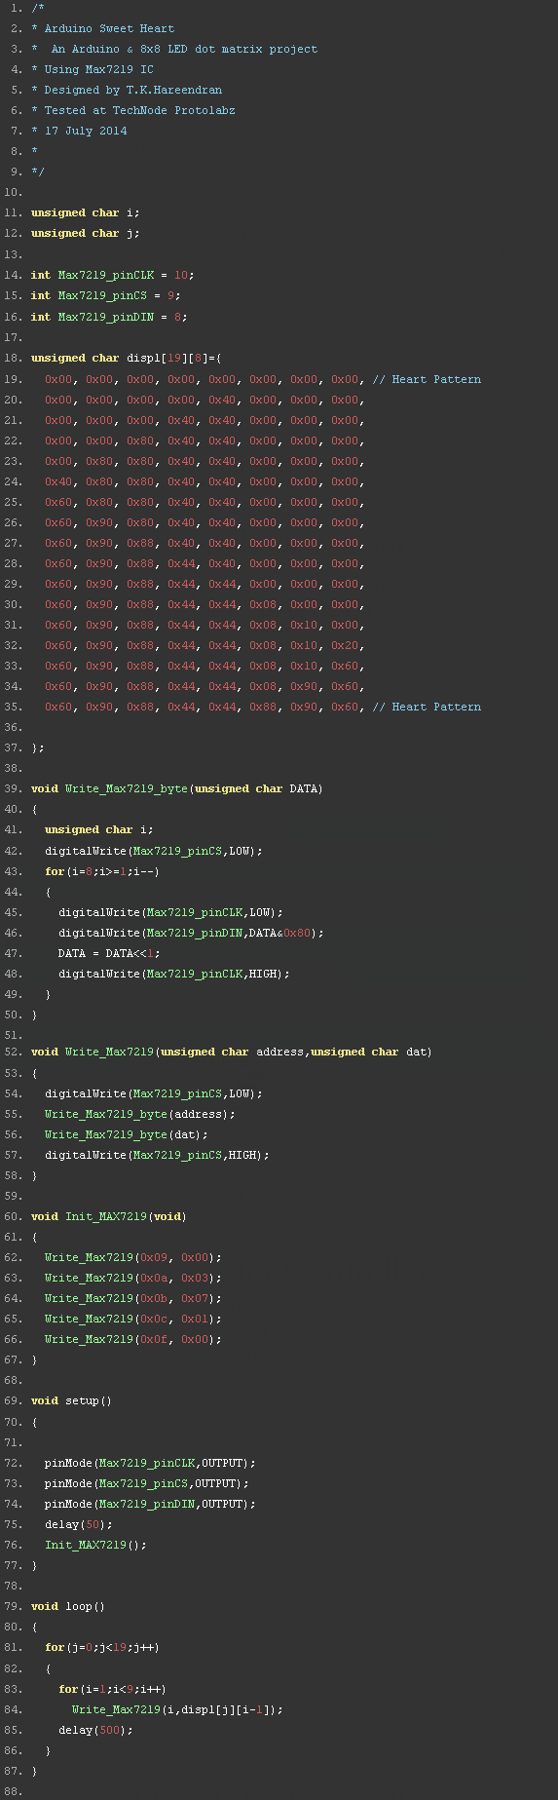Click the "void loop()" function header
This screenshot has width=558, height=1800.
pyautogui.click(x=68, y=1606)
